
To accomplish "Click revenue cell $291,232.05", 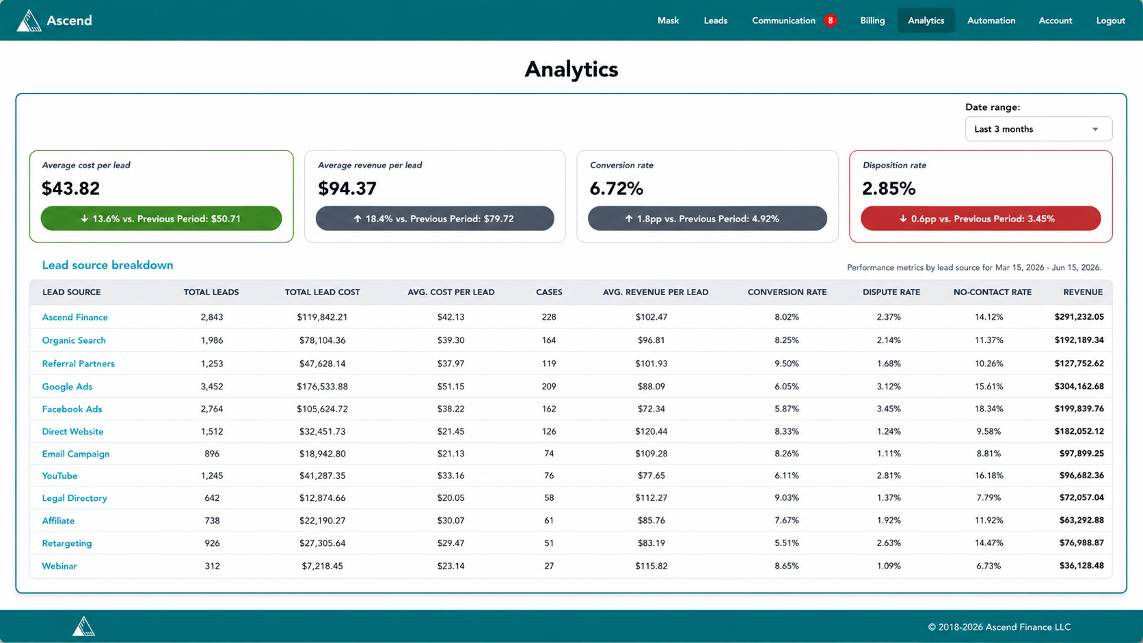I will click(x=1079, y=317).
